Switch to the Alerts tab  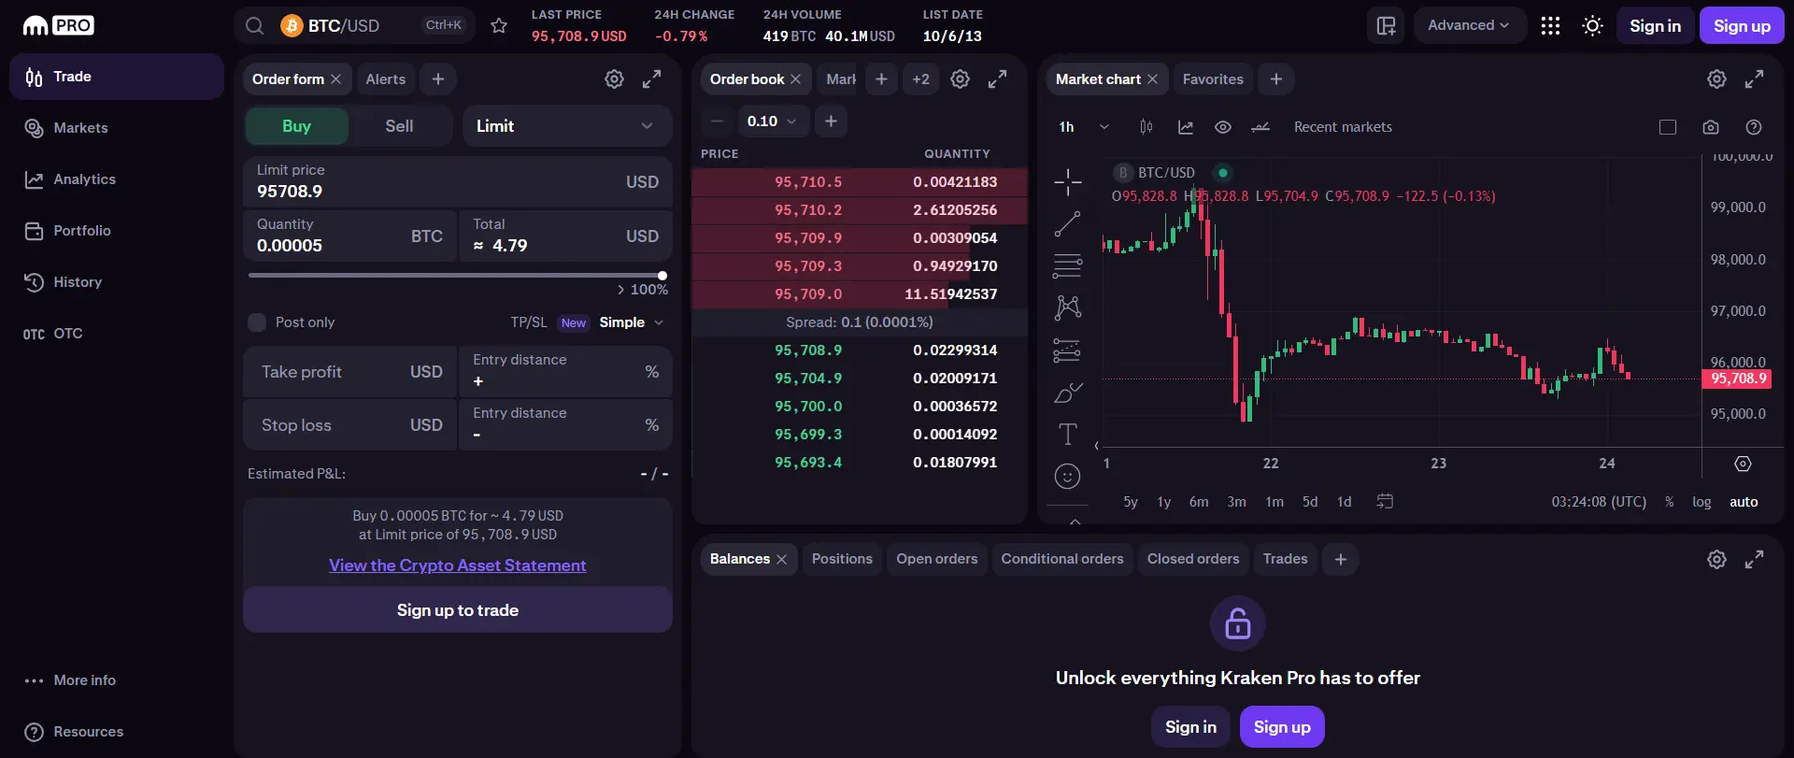pos(386,79)
